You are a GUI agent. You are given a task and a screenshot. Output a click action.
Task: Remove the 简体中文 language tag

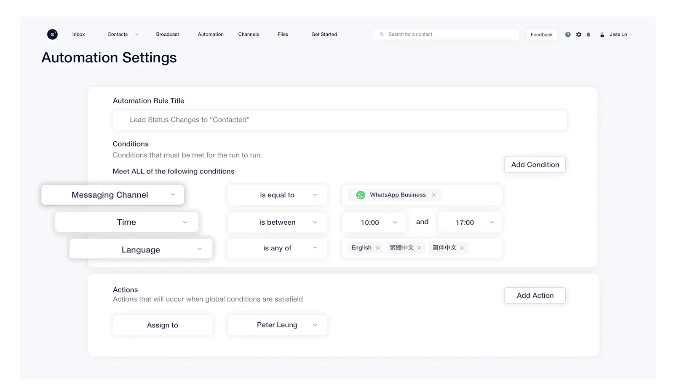click(x=462, y=248)
